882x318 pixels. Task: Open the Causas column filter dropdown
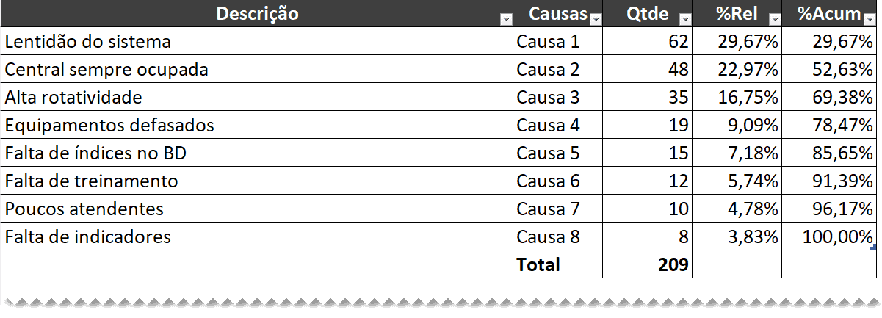coord(595,19)
